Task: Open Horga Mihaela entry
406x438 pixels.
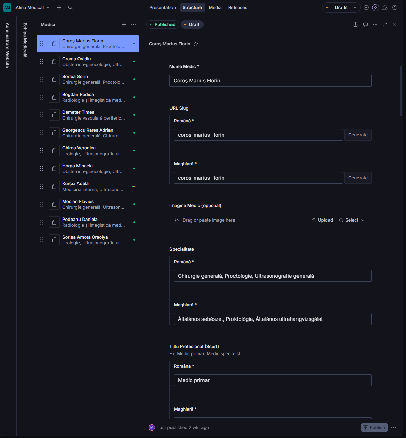Action: coord(88,168)
